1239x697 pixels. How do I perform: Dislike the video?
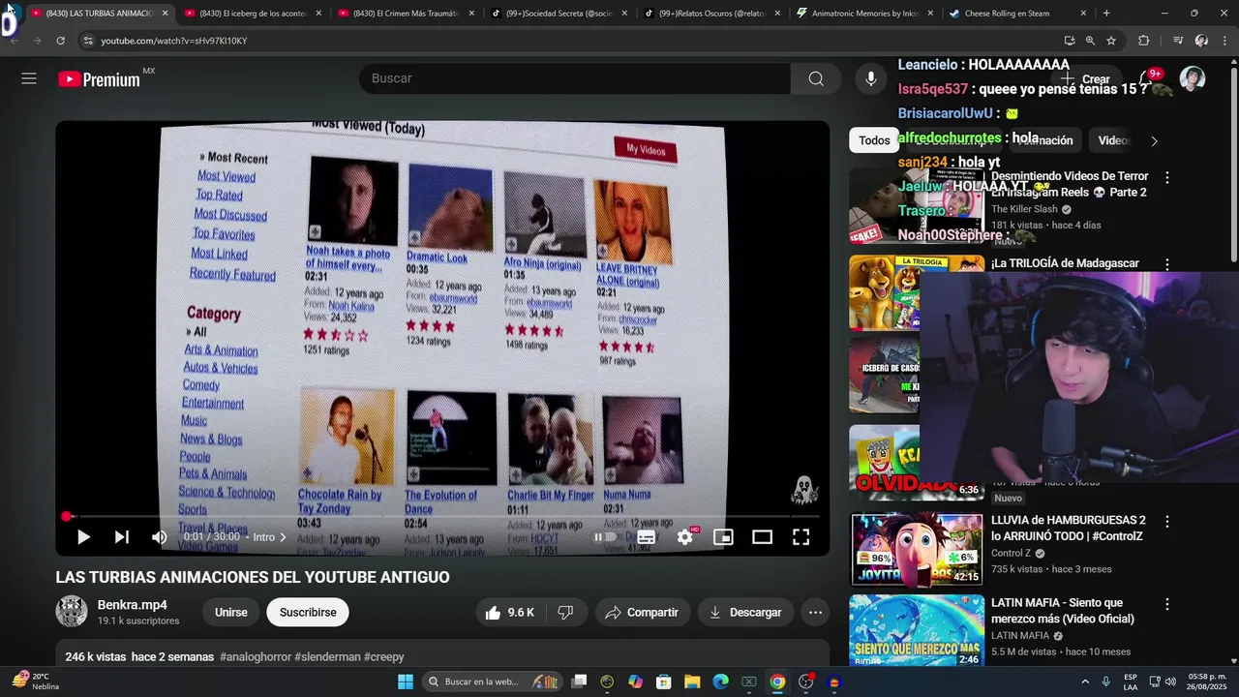[x=566, y=612]
